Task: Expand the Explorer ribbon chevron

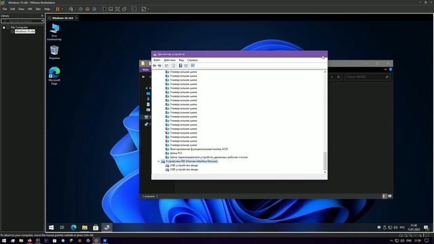Action: coord(385,69)
